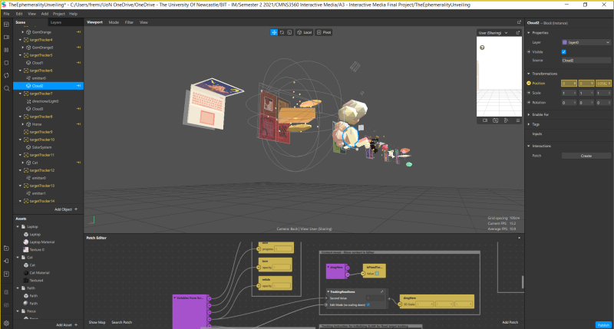The height and width of the screenshot is (329, 614).
Task: Click the purple layer0 color swatch
Action: coord(564,42)
